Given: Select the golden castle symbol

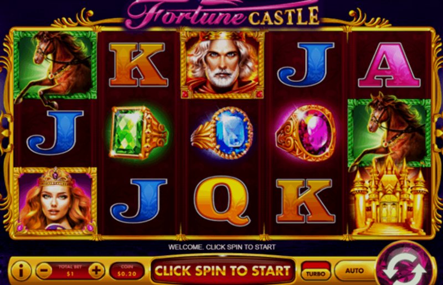Looking at the screenshot, I should click(x=389, y=196).
